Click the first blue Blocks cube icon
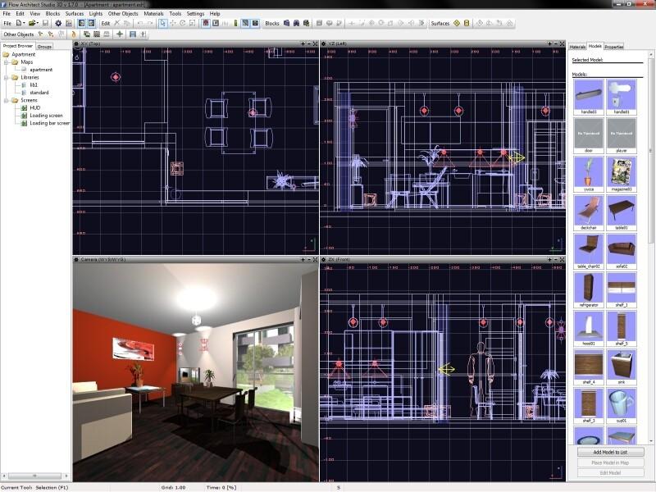This screenshot has height=492, width=656. pyautogui.click(x=286, y=24)
